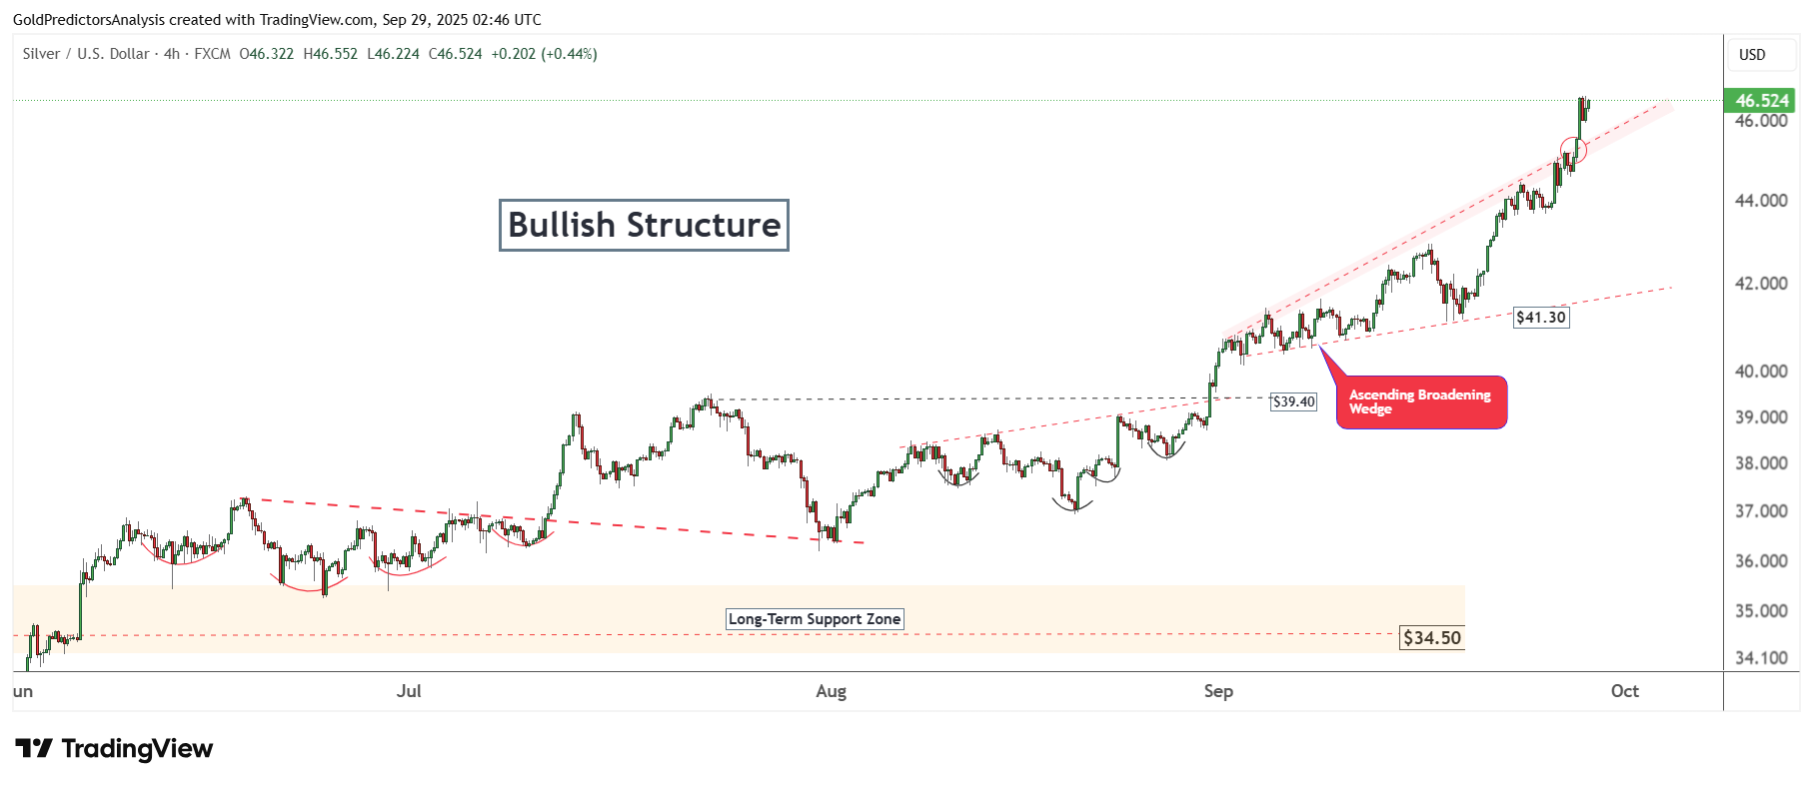Click the 40.000 price scale value
Viewport: 1813px width, 786px height.
coord(1761,372)
